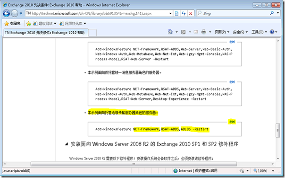Click highlighted text 本示例面向托管边缘传输服务器角色的服务器
This screenshot has width=285, height=178.
(x=123, y=113)
